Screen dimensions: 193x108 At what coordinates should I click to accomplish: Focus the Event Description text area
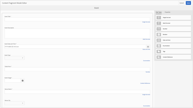coord(77,34)
